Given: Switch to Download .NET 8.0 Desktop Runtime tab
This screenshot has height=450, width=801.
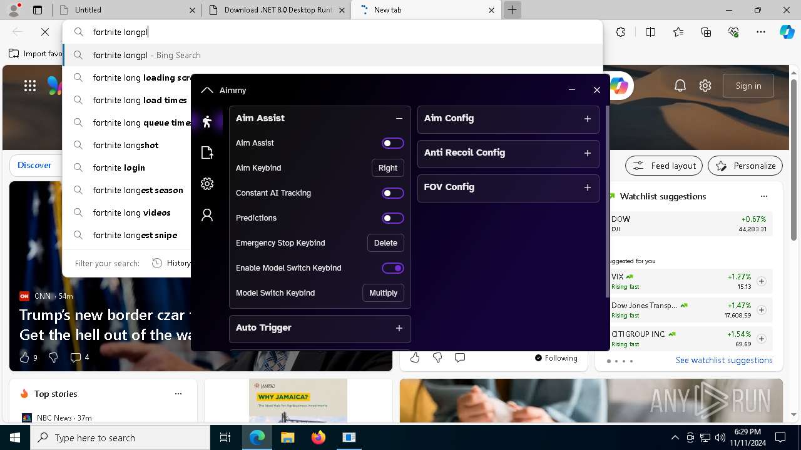Looking at the screenshot, I should pos(275,10).
